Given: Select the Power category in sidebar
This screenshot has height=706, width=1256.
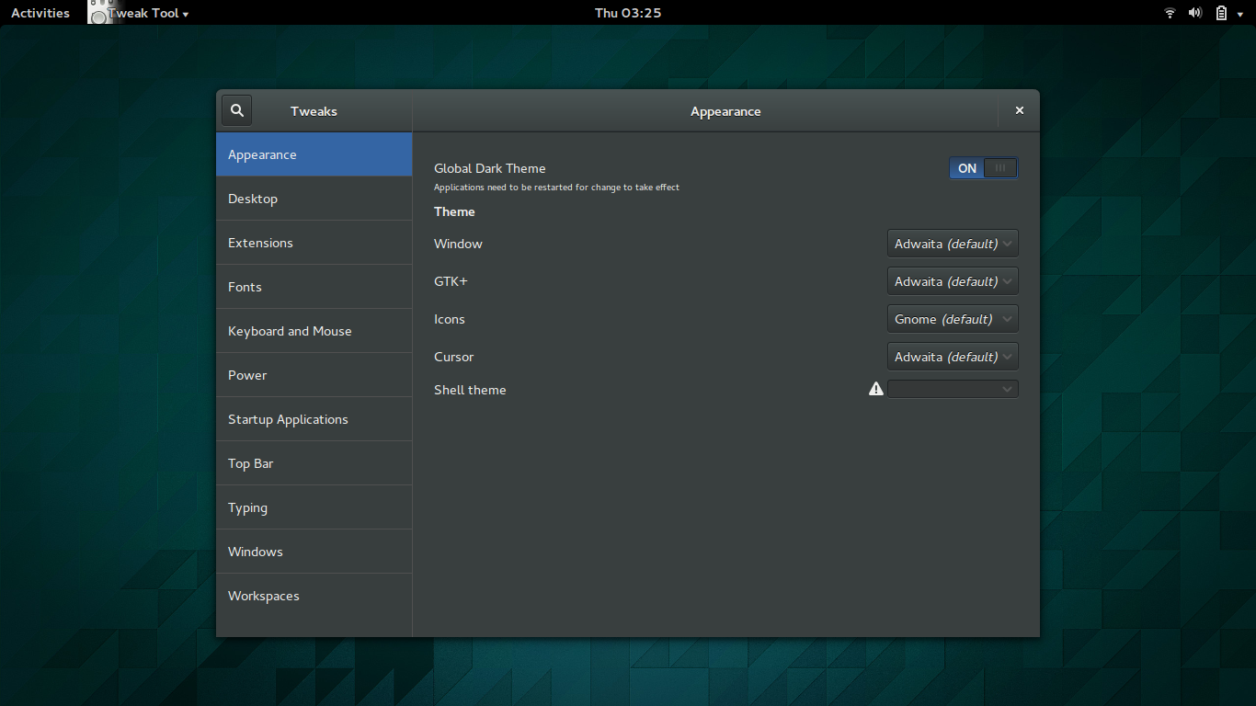Looking at the screenshot, I should (314, 374).
